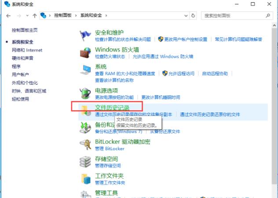The width and height of the screenshot is (278, 198).
Task: Open the 管理工具 heading
Action: pos(106,193)
